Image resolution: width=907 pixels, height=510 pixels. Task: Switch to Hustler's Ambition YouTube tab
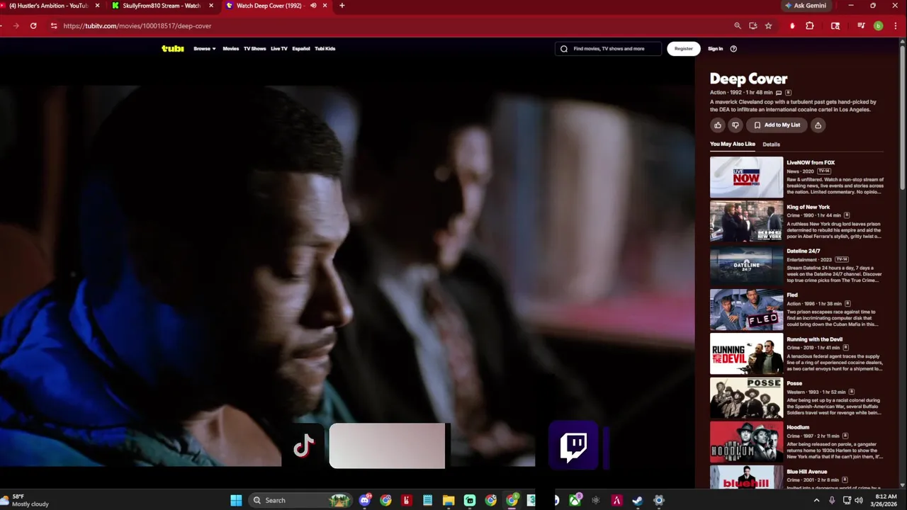(x=48, y=6)
